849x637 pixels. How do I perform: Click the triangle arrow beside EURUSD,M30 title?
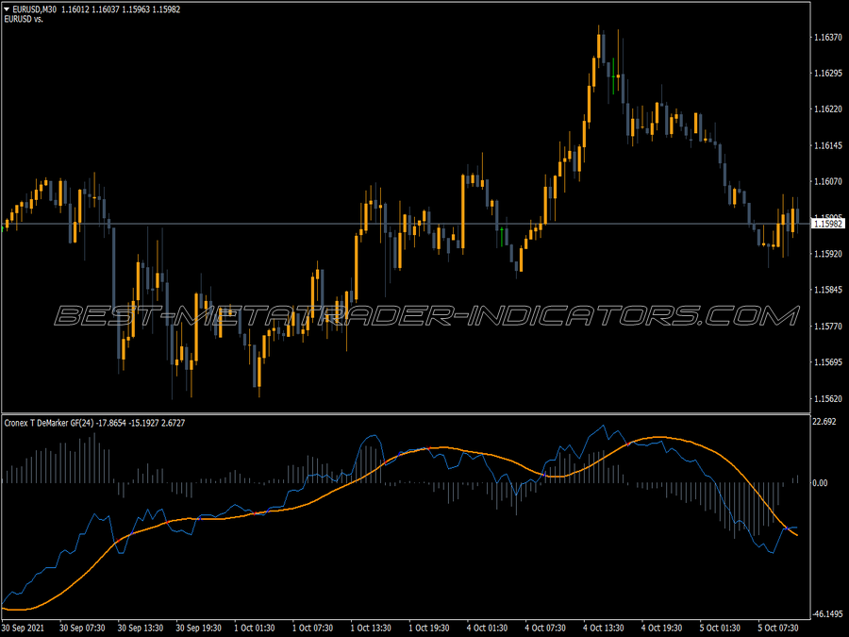coord(7,9)
